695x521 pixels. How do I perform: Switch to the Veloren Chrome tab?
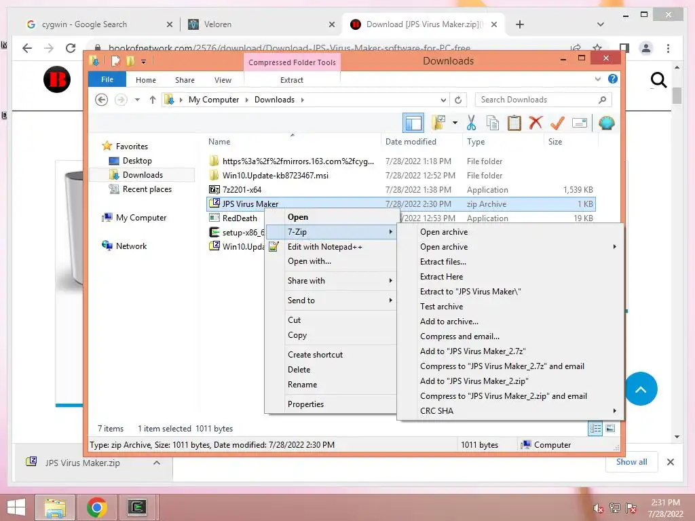point(261,24)
